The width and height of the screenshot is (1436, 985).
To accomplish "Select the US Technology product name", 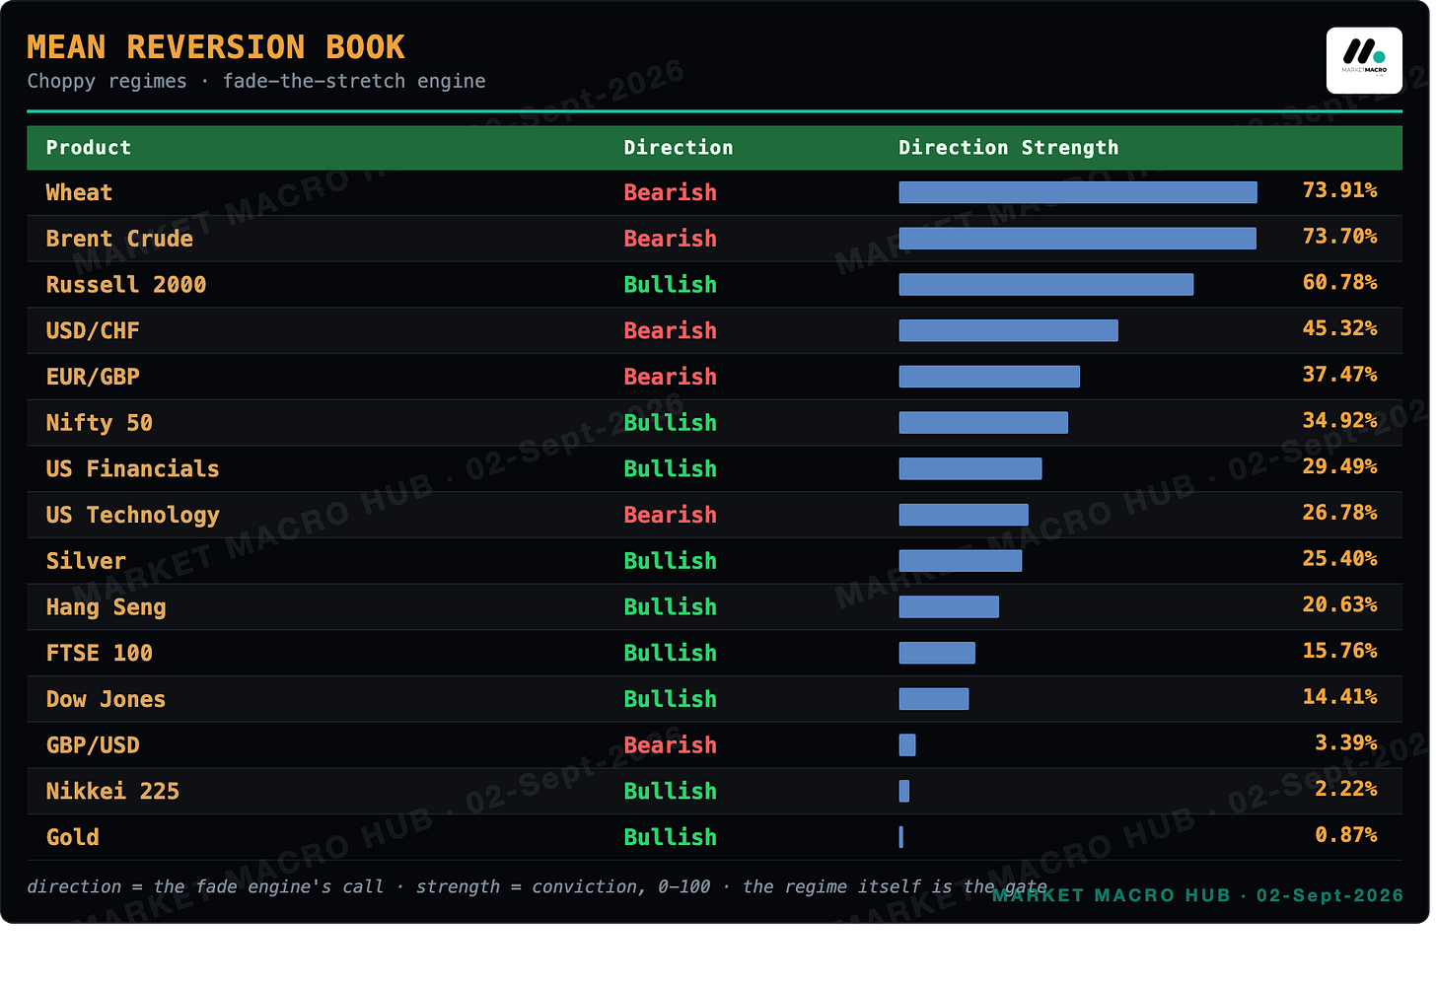I will pos(133,515).
